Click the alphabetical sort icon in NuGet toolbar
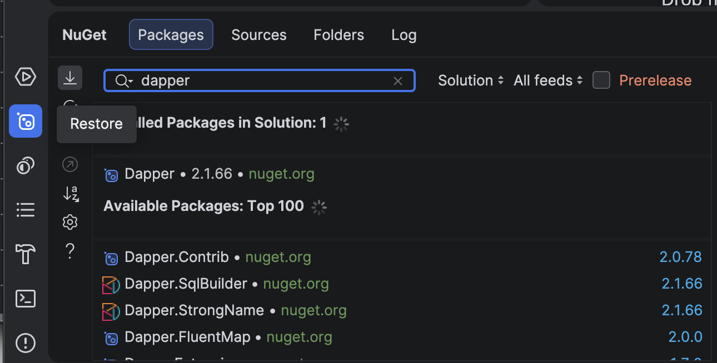The height and width of the screenshot is (363, 717). click(x=70, y=193)
